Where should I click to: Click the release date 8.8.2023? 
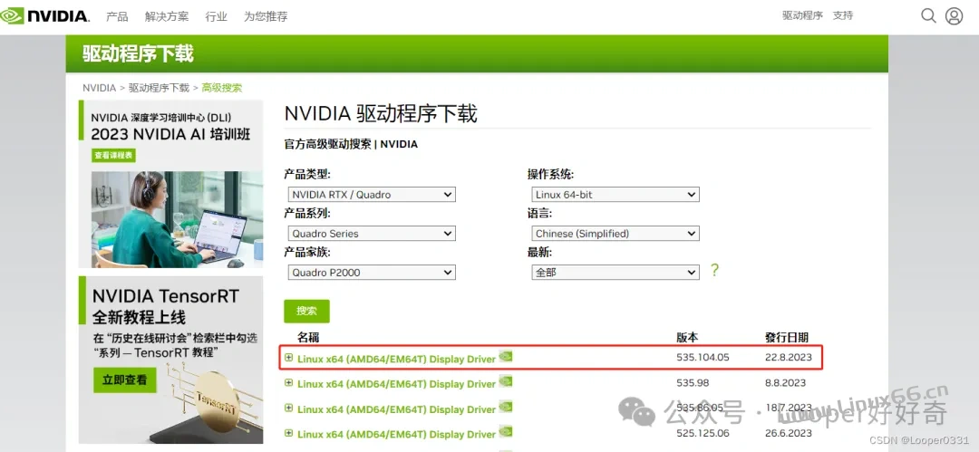pyautogui.click(x=785, y=382)
